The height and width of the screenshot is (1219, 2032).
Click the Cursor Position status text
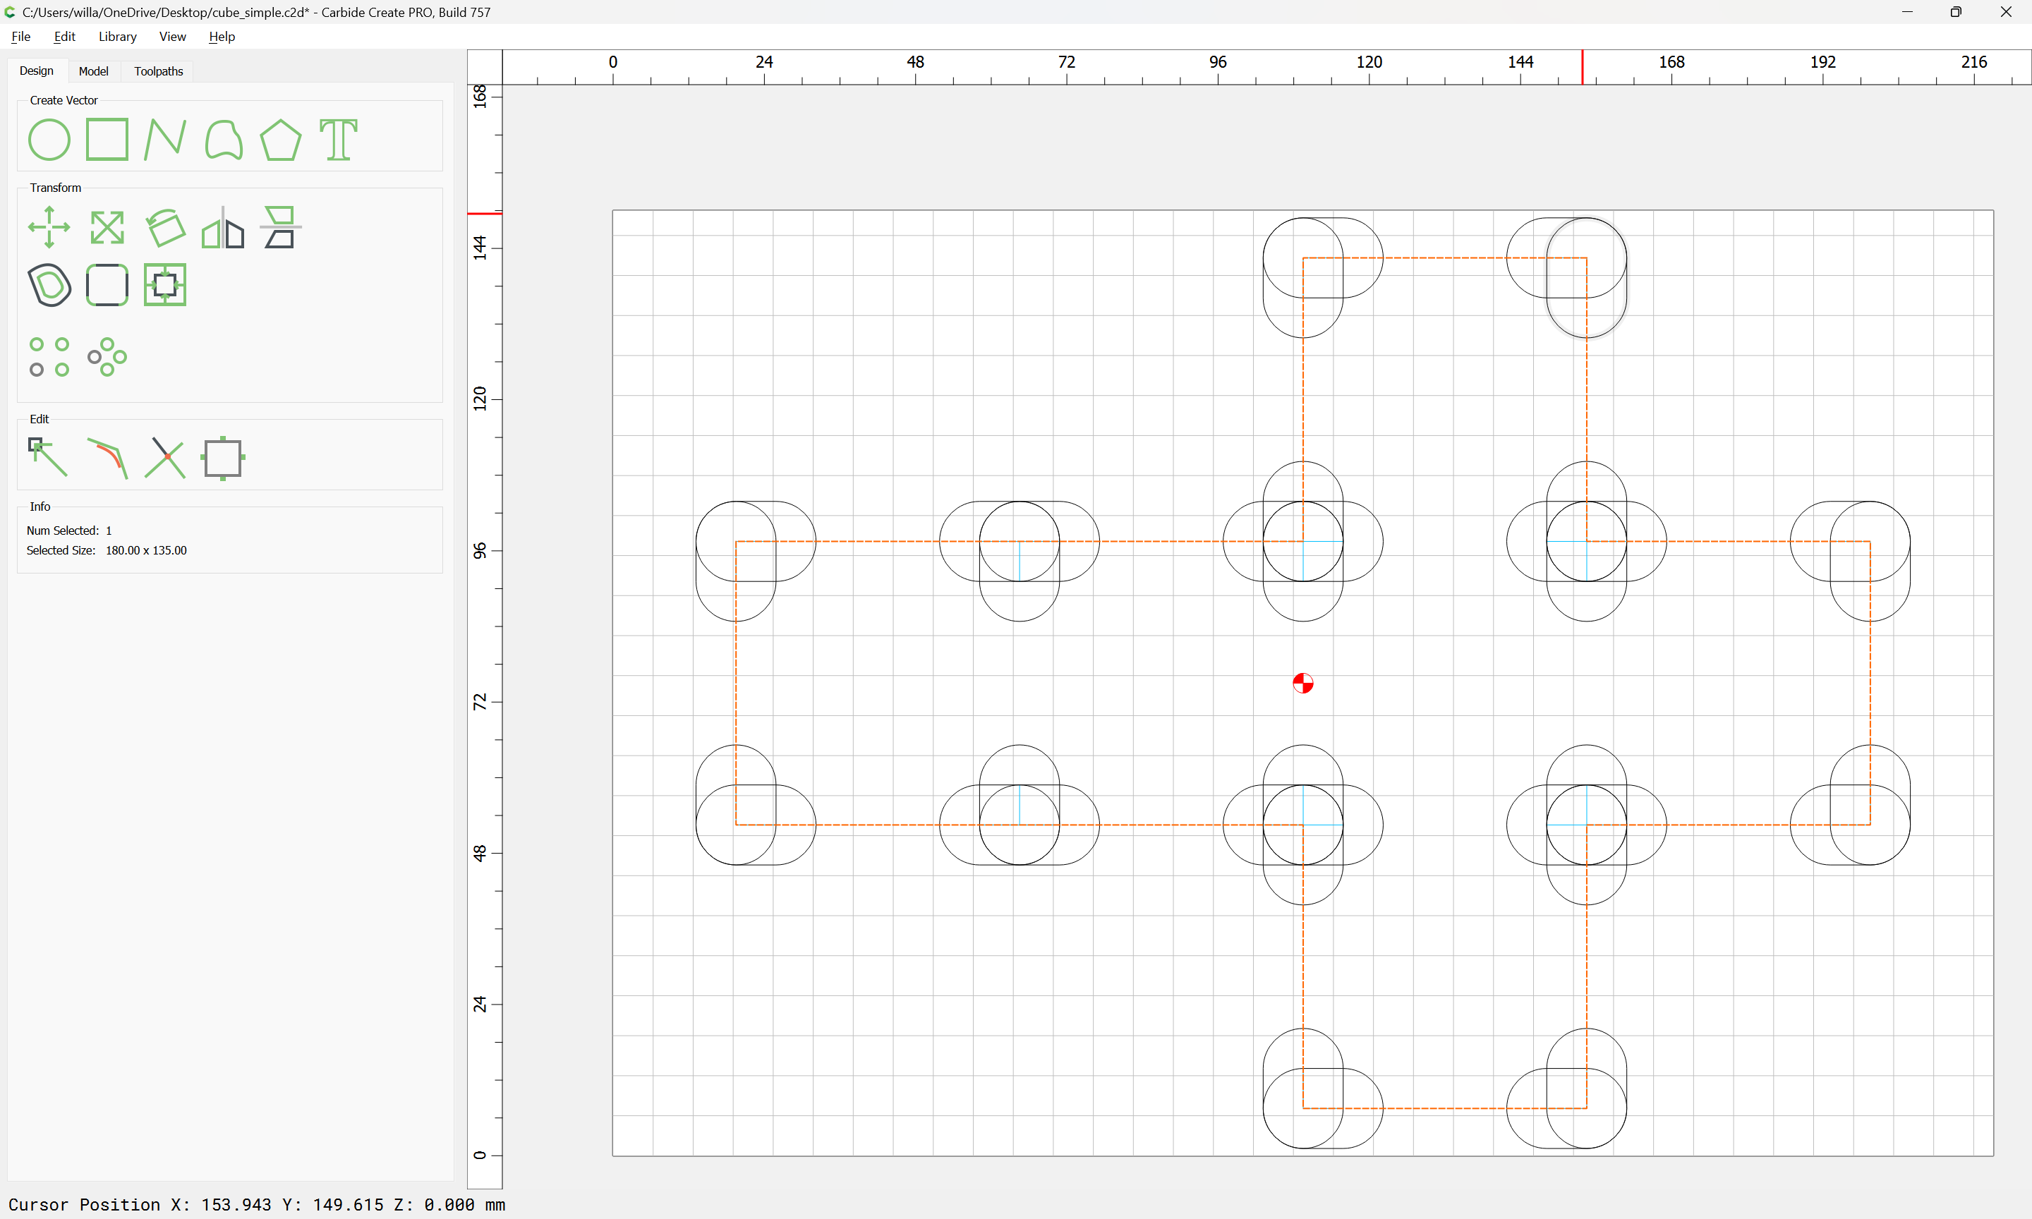pos(257,1204)
